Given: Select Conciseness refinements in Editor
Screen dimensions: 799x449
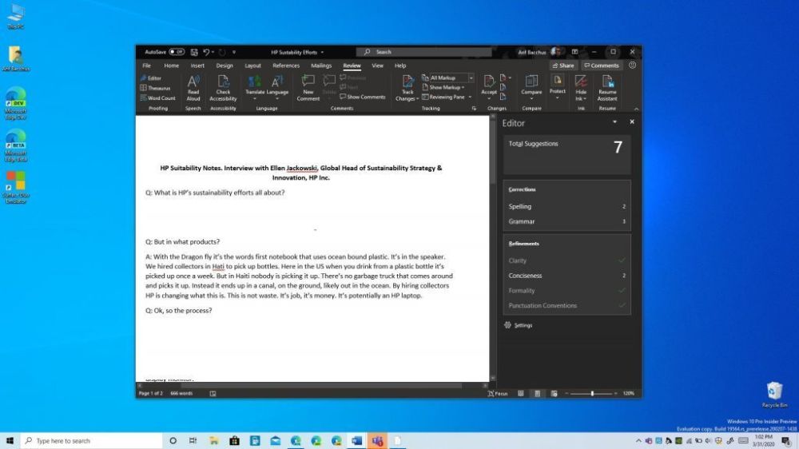Looking at the screenshot, I should point(566,276).
